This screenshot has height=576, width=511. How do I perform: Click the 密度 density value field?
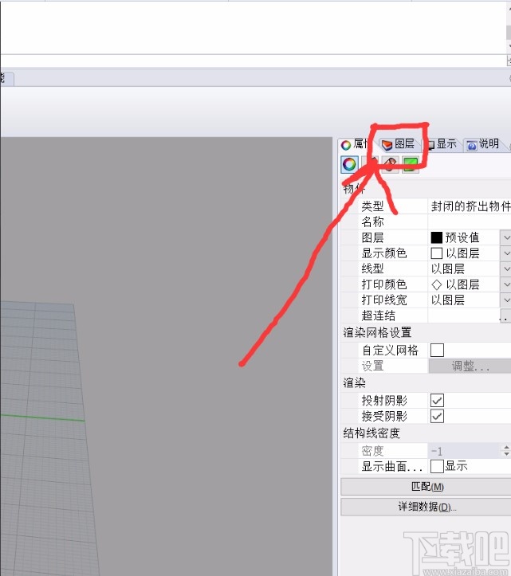464,451
